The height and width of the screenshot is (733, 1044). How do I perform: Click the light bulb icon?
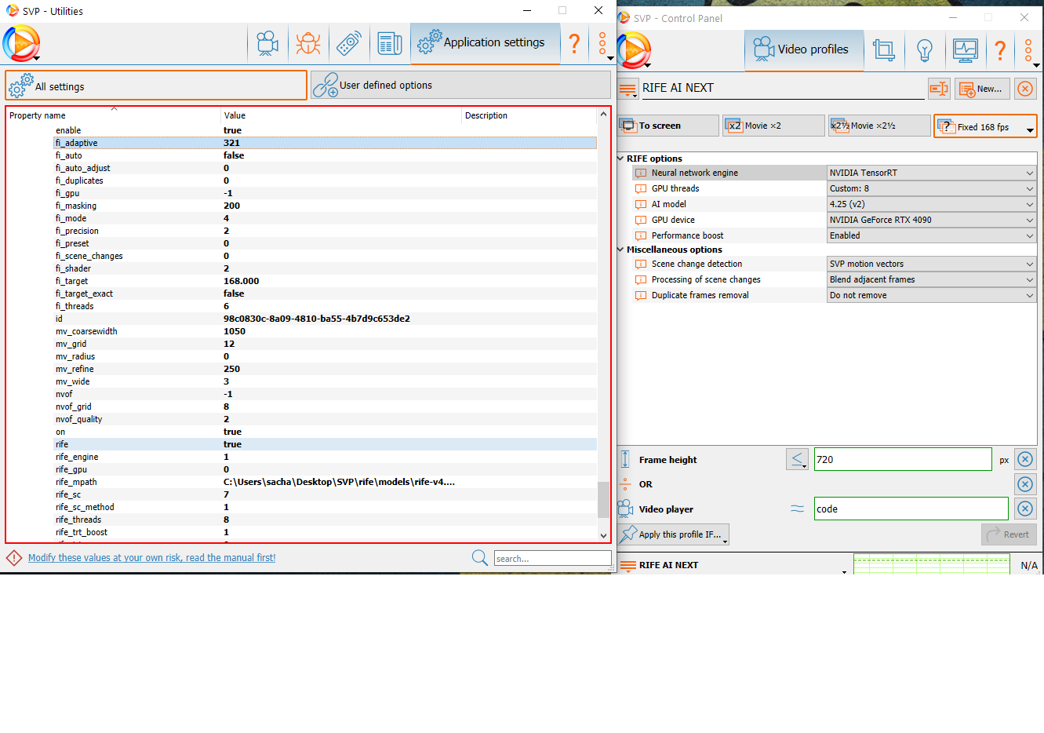point(925,50)
